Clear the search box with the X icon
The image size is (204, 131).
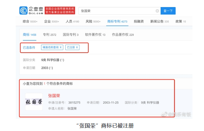pos(157,11)
